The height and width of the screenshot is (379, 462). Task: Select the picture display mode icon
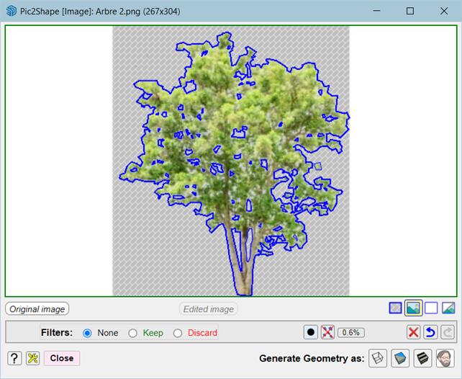(x=413, y=308)
